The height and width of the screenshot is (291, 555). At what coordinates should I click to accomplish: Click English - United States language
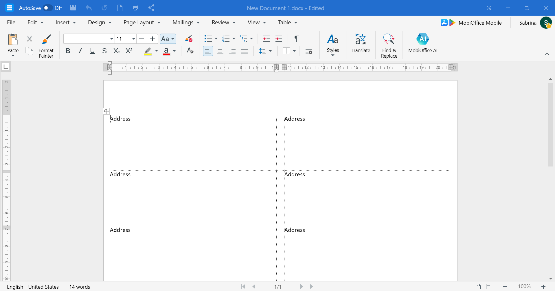(33, 287)
